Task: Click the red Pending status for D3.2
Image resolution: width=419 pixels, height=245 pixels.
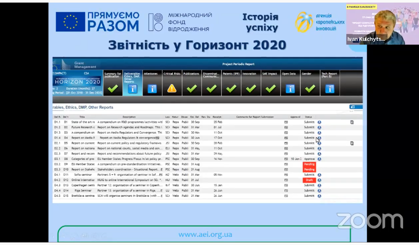Action: [x=309, y=164]
